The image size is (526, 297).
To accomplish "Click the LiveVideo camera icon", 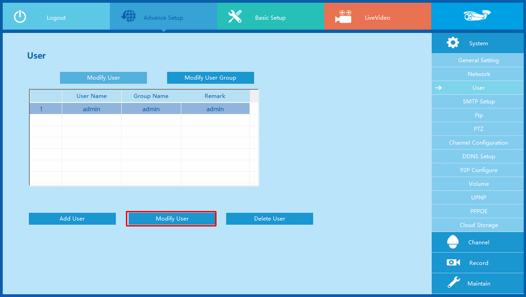I will click(x=343, y=16).
